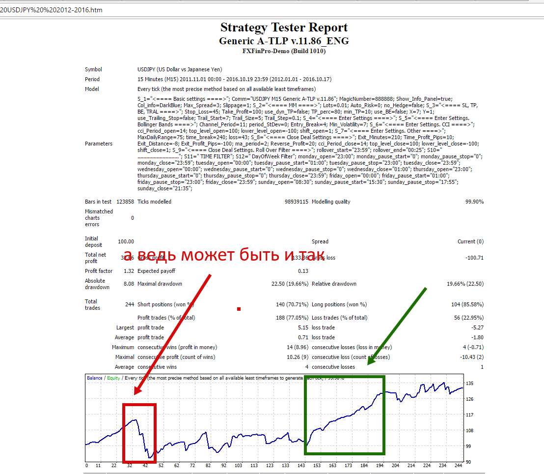
Task: Click the 'Equity' legend label on chart
Action: [x=113, y=378]
